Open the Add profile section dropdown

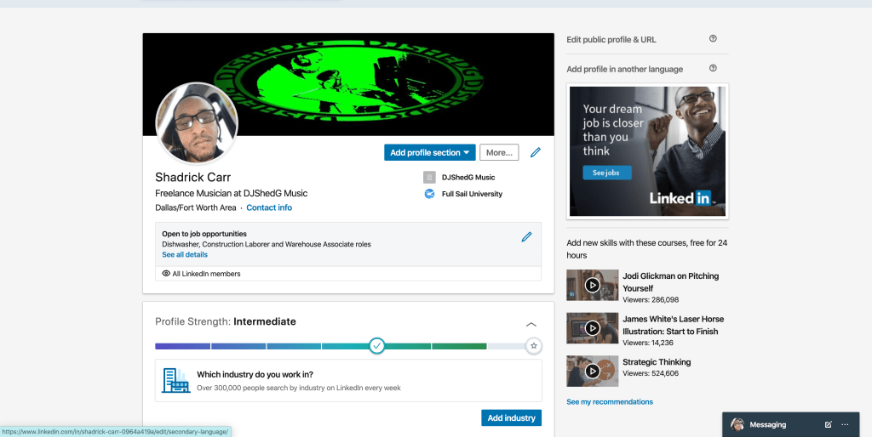430,153
